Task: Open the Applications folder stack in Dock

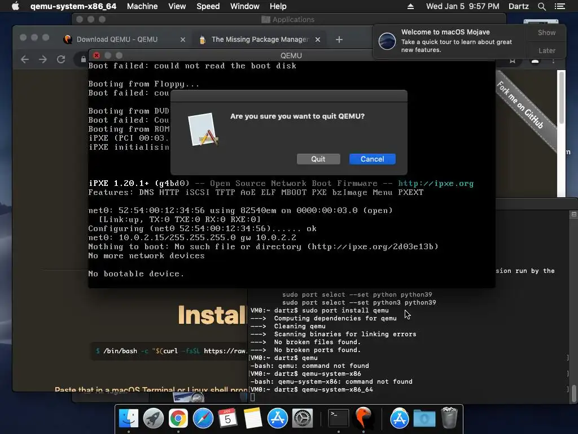Action: (399, 419)
